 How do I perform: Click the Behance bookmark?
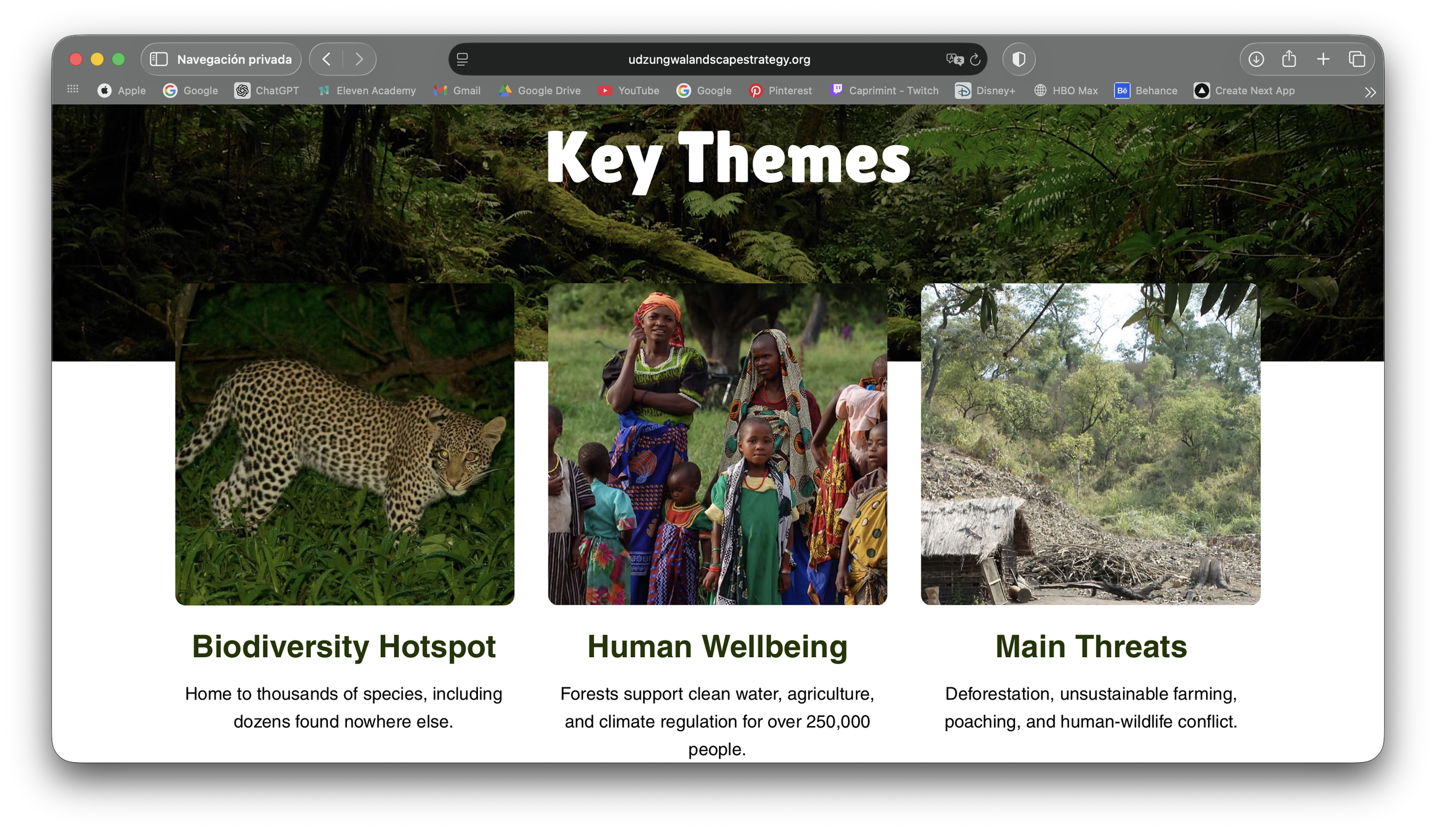coord(1145,91)
